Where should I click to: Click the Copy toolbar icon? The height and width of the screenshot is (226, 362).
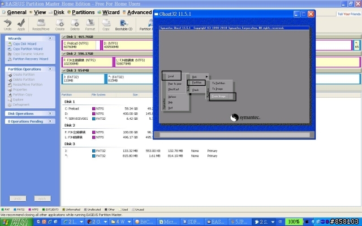pos(106,24)
